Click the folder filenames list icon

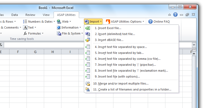(88, 89)
